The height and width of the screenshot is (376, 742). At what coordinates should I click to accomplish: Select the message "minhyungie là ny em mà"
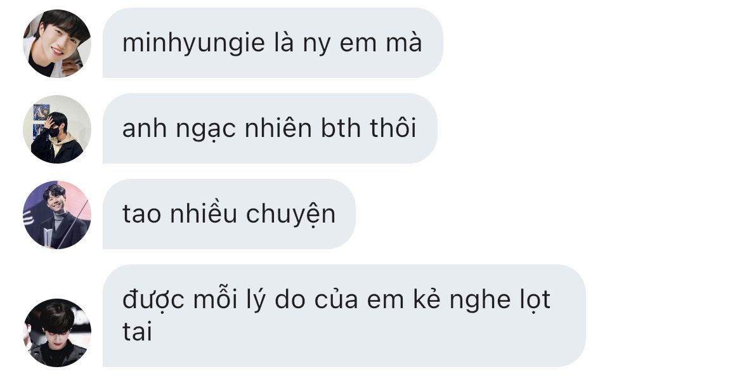273,43
